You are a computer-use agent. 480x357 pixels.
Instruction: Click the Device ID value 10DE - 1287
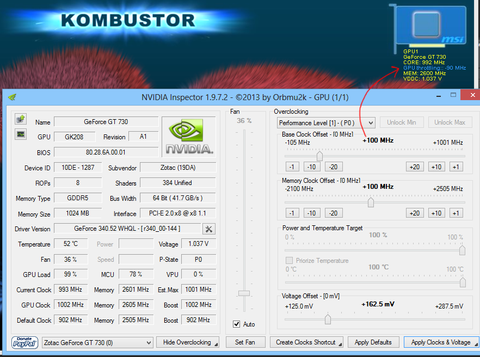pyautogui.click(x=78, y=168)
